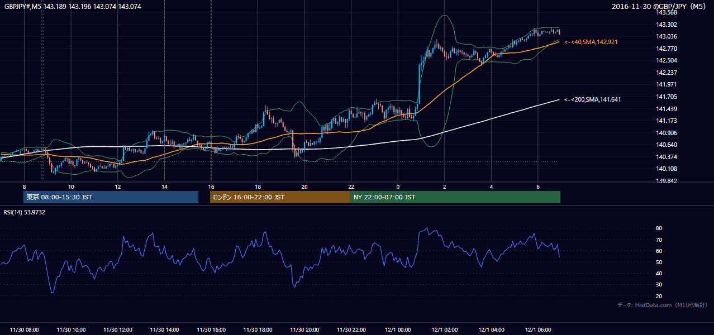
Task: Select the NY 22:00-07:00 JST session bar
Action: pyautogui.click(x=455, y=197)
